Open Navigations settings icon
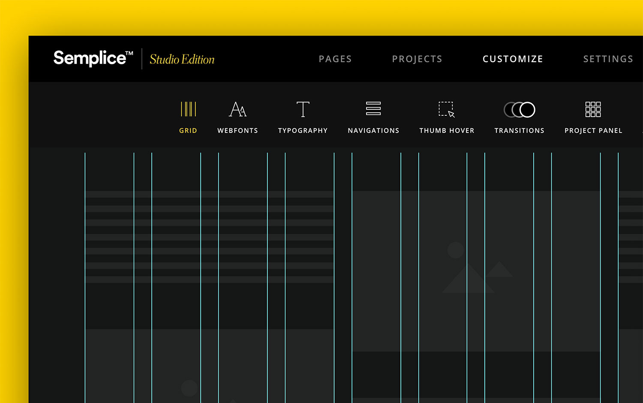643x403 pixels. [x=373, y=109]
